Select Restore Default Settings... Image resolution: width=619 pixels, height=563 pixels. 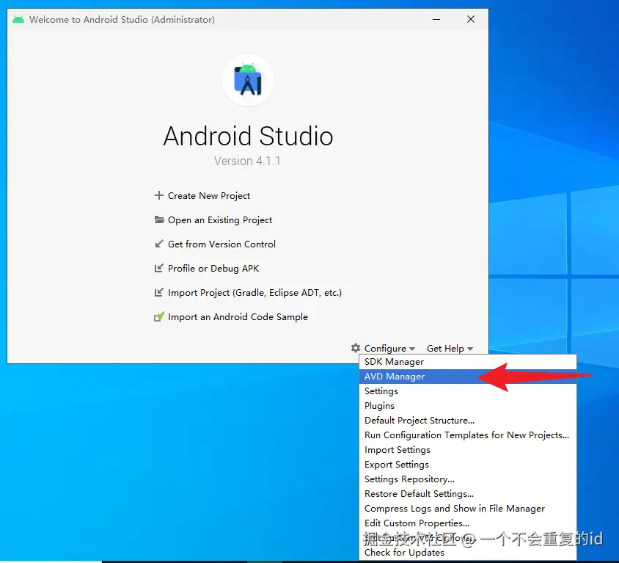coord(468,493)
